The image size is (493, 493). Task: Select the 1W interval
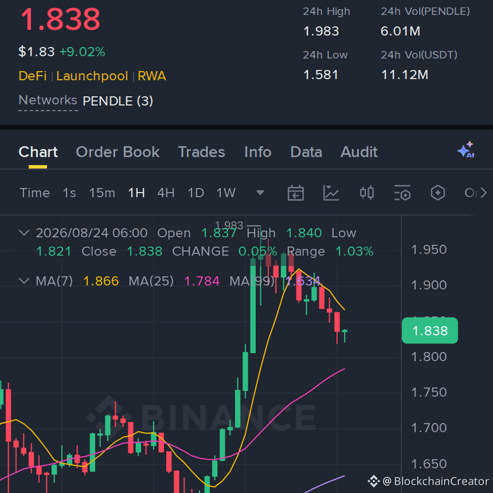226,193
